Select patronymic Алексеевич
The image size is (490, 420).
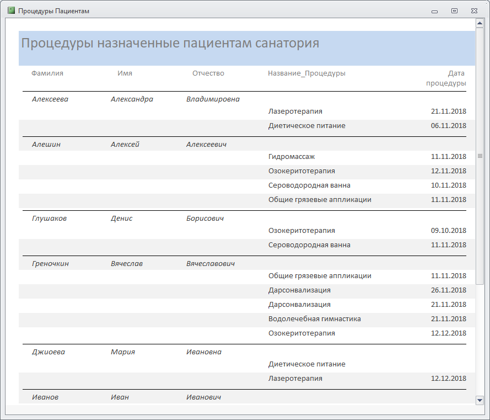[206, 145]
